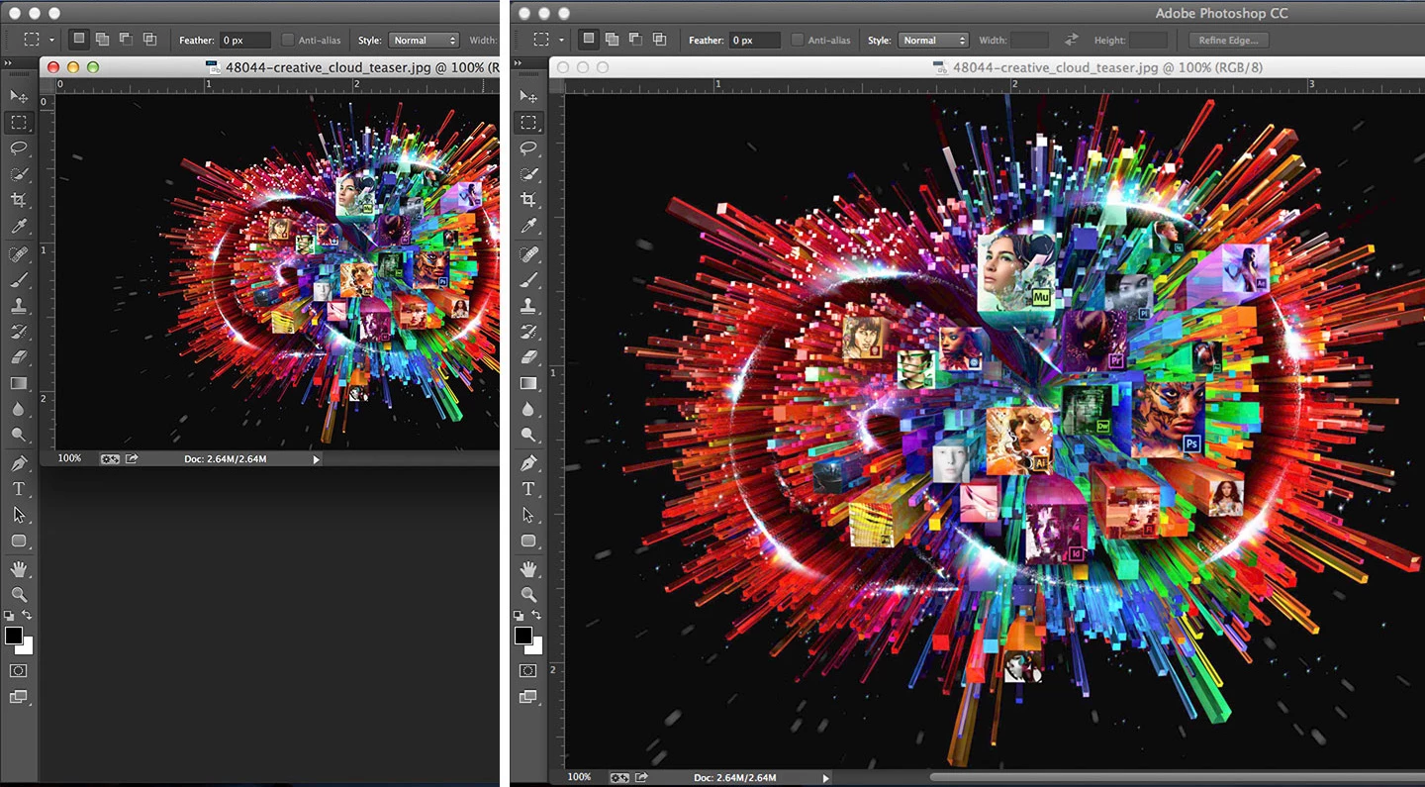1425x787 pixels.
Task: Pick the Gradient tool in the left window
Action: (19, 383)
